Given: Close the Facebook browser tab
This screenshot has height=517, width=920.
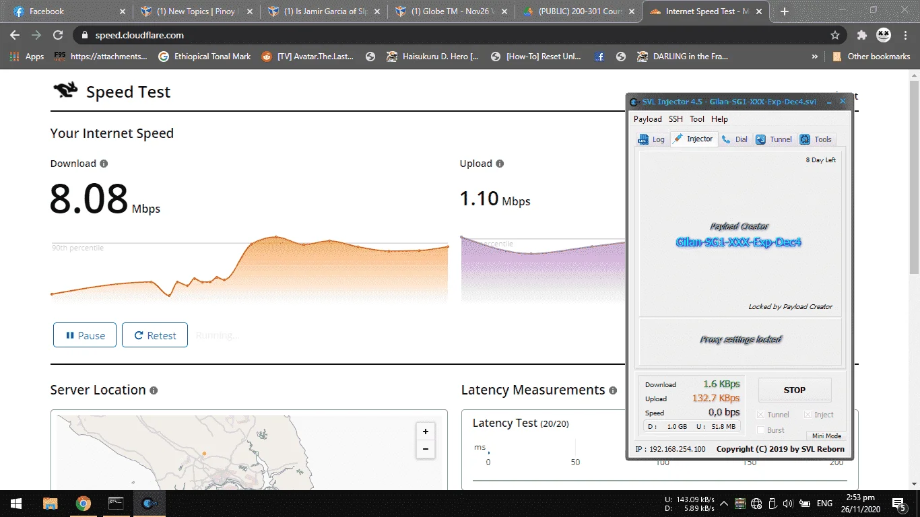Looking at the screenshot, I should [x=122, y=11].
